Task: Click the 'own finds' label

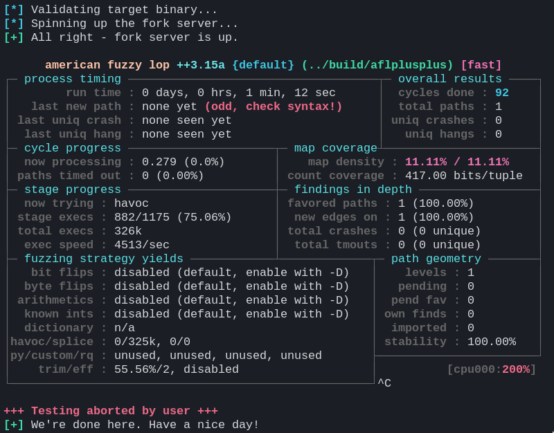Action: (x=415, y=314)
